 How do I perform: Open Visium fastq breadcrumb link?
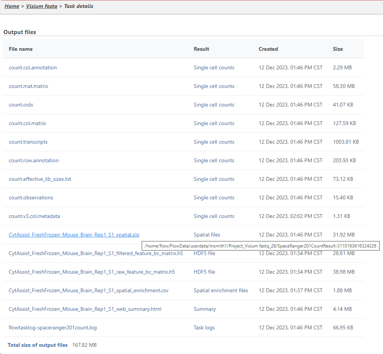41,6
